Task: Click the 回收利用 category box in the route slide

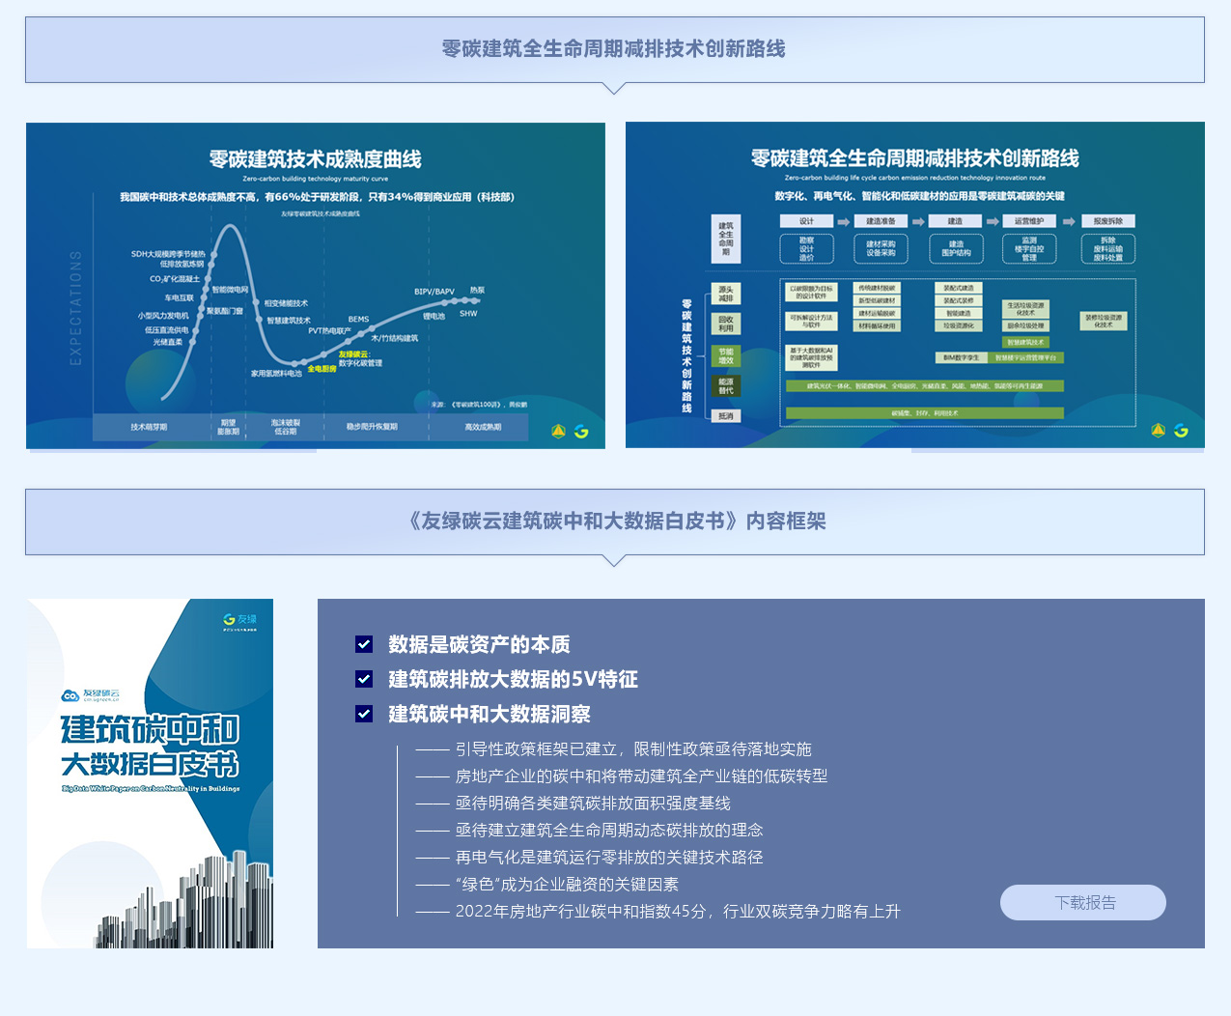Action: [x=726, y=324]
